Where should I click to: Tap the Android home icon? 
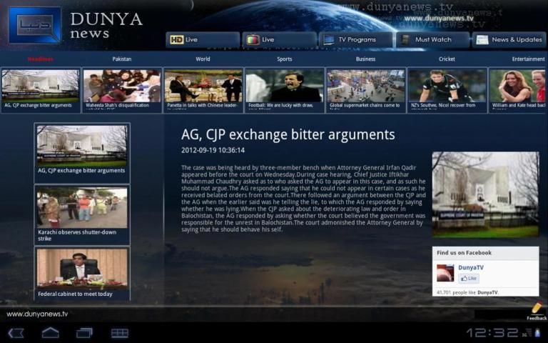(x=50, y=333)
